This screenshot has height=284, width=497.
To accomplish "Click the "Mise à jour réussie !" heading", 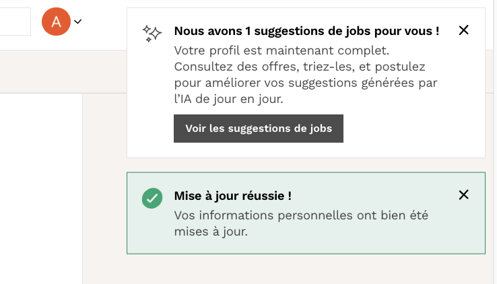I will [x=232, y=197].
